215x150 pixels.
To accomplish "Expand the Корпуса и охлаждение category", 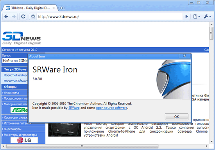I will coord(15,117).
